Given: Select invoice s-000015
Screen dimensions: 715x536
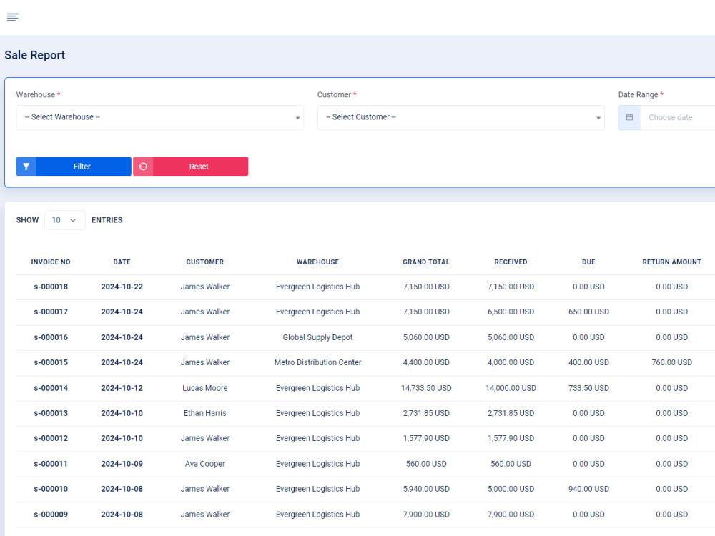Looking at the screenshot, I should (x=51, y=362).
